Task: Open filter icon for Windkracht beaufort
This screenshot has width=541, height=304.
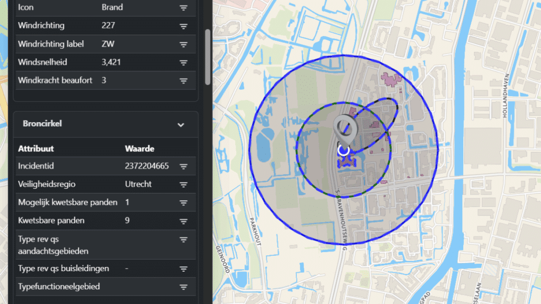Action: pyautogui.click(x=183, y=81)
